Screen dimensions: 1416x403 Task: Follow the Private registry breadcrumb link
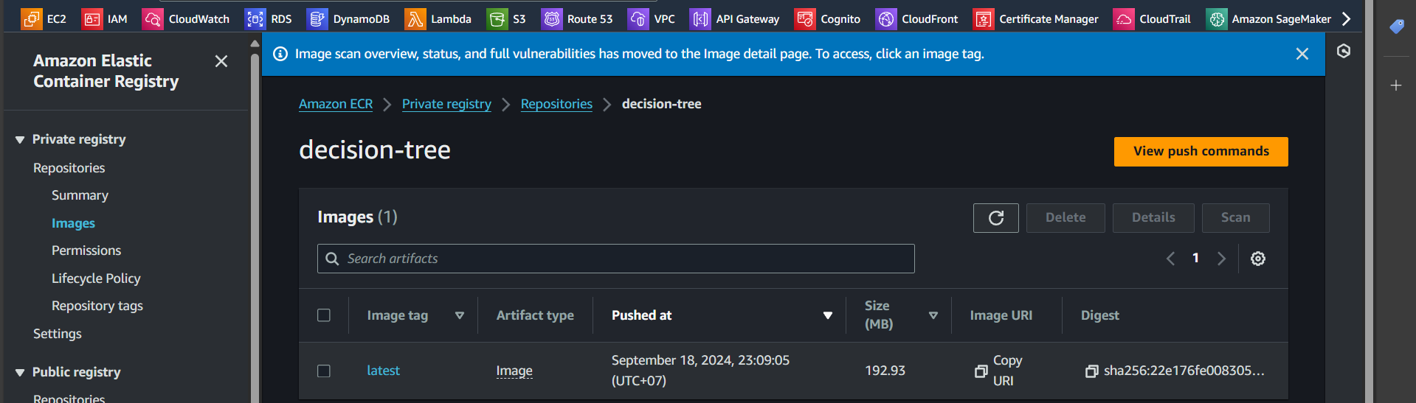pos(446,104)
